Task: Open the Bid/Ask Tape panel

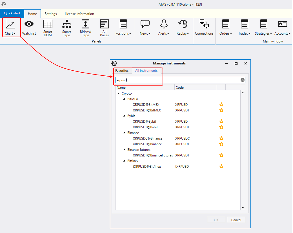Action: pyautogui.click(x=86, y=28)
